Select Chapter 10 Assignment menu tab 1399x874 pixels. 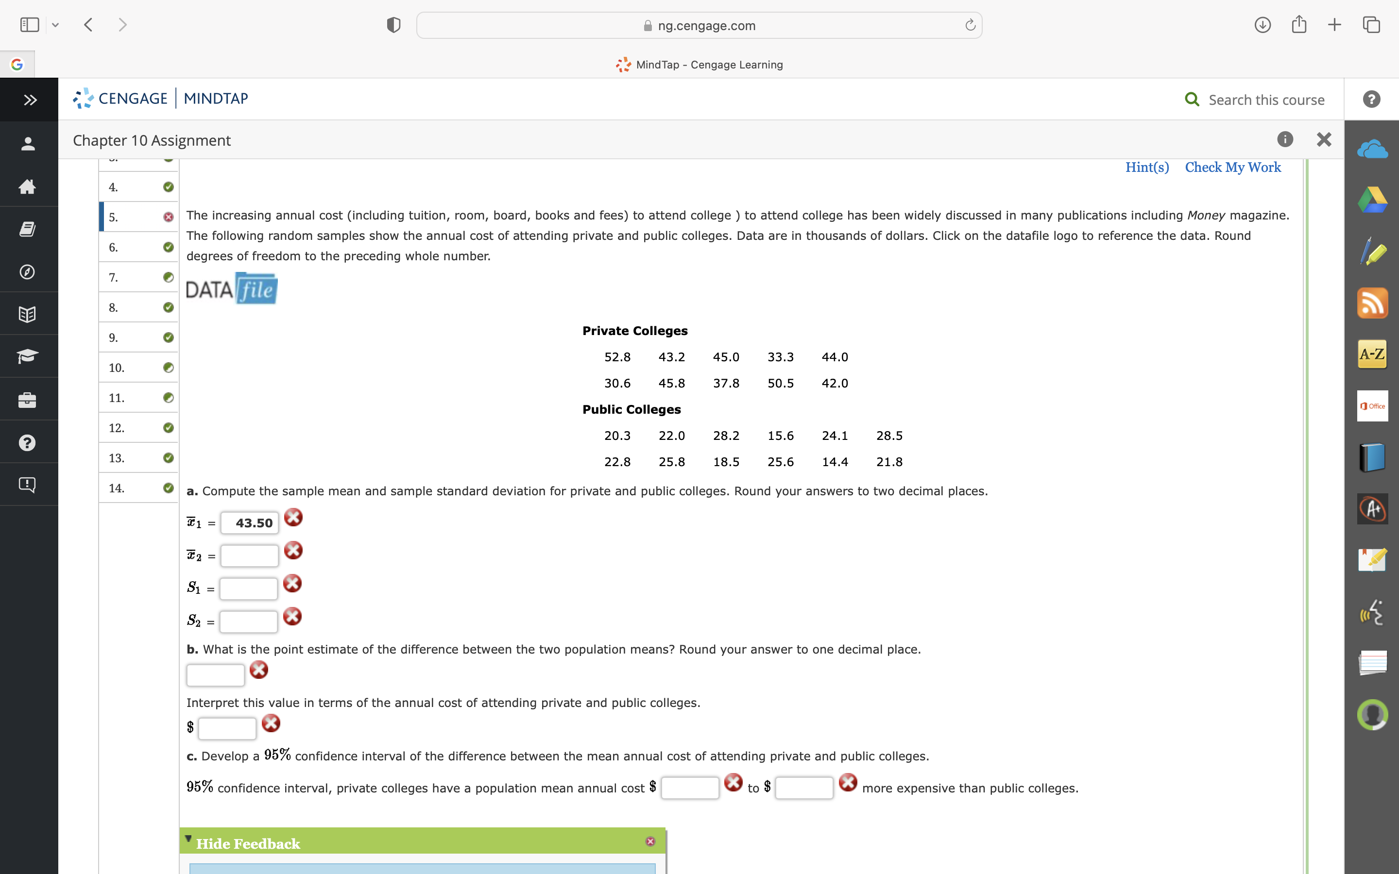tap(151, 139)
